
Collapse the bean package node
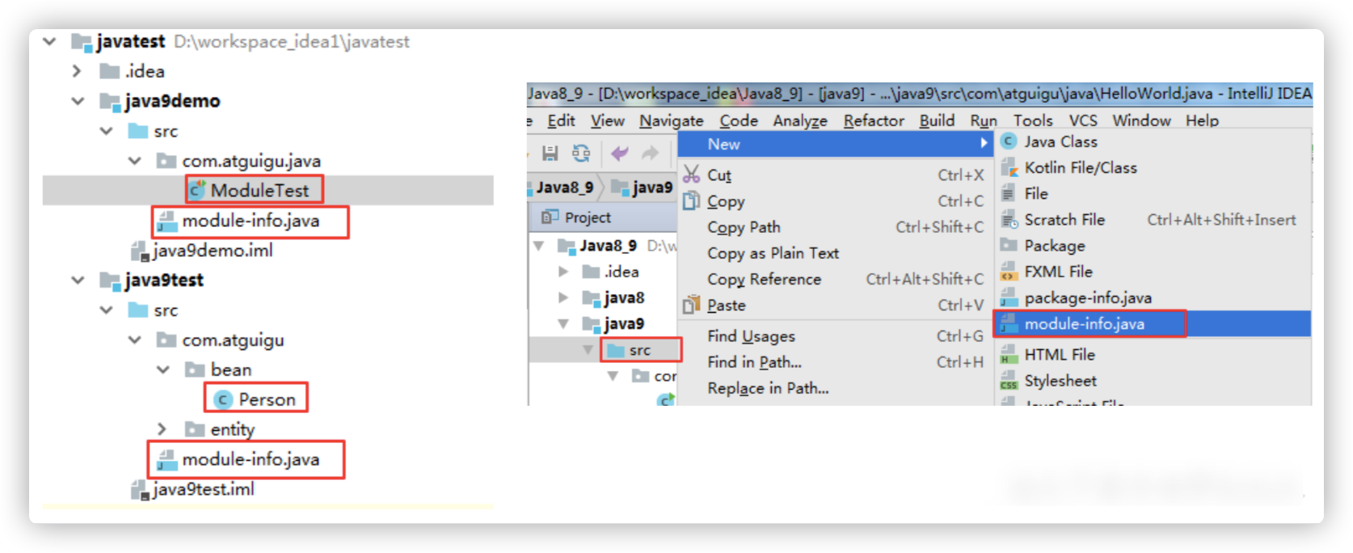point(163,369)
